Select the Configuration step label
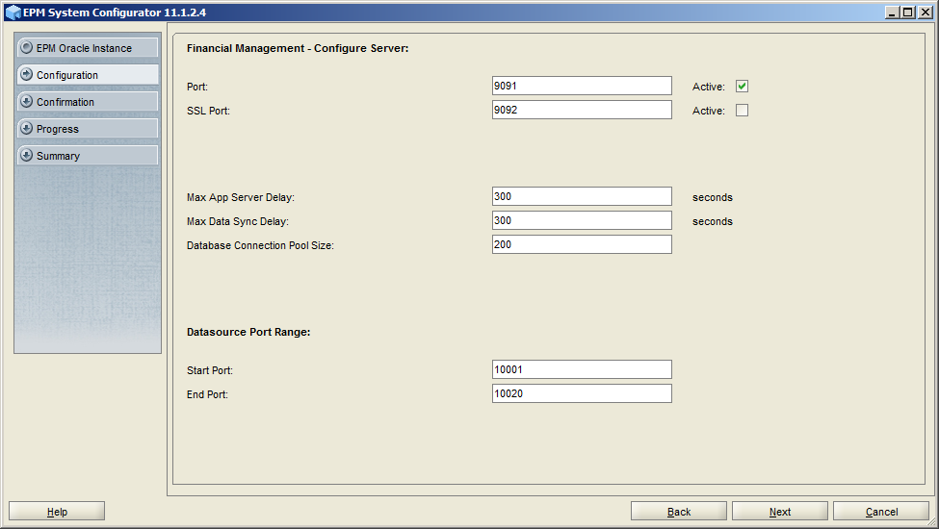The image size is (939, 529). [67, 75]
